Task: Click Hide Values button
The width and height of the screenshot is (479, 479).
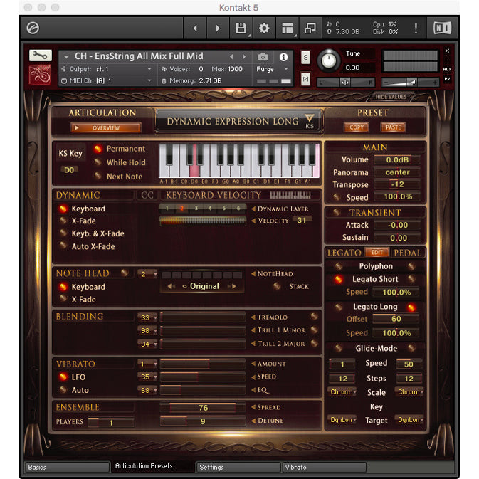Action: [x=391, y=97]
